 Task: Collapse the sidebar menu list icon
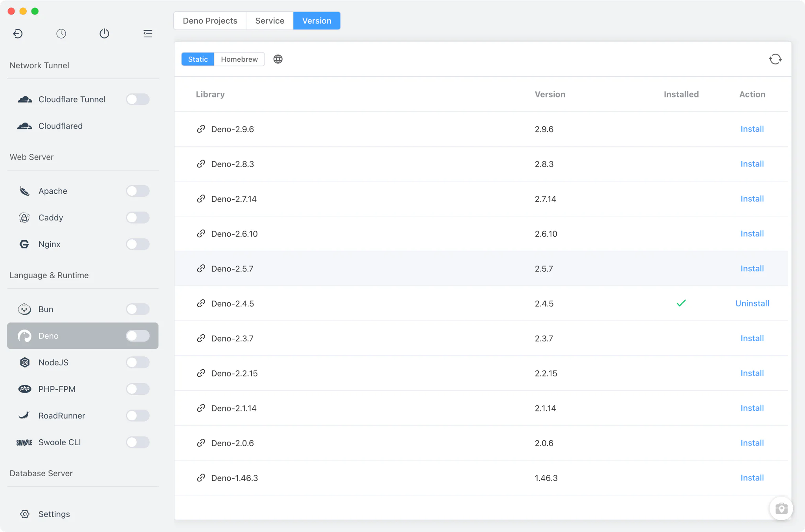click(148, 34)
